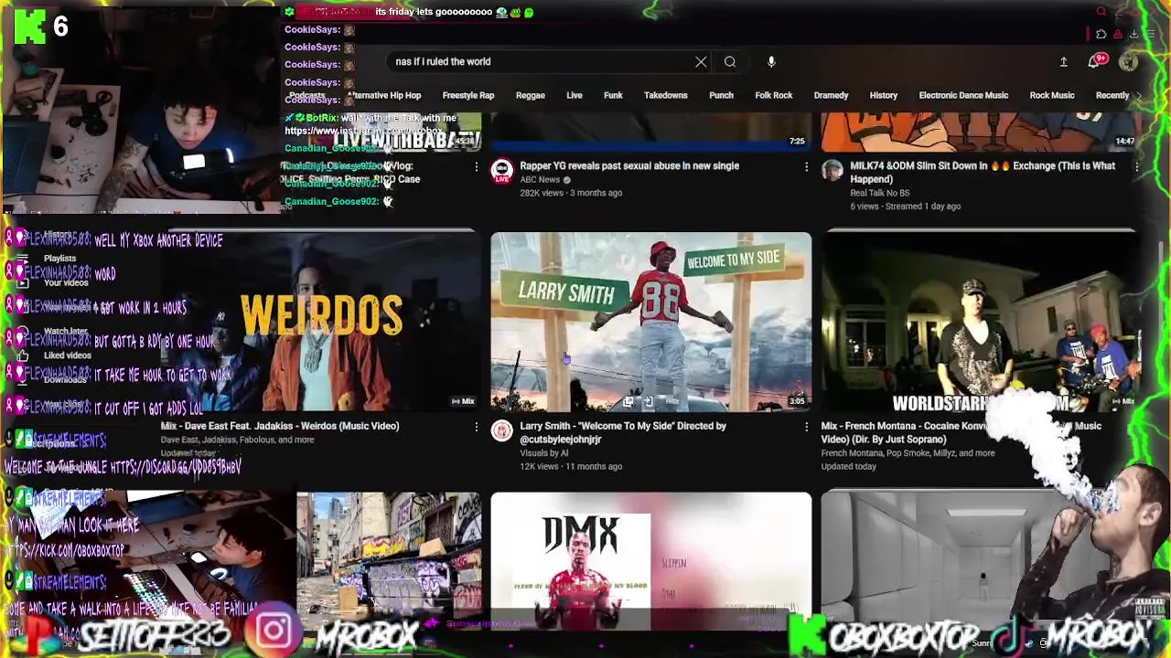1171x658 pixels.
Task: Open the notifications bell with 9+ badge
Action: [1095, 61]
